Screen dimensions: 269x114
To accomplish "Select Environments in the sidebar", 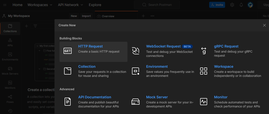I will point(10,57).
